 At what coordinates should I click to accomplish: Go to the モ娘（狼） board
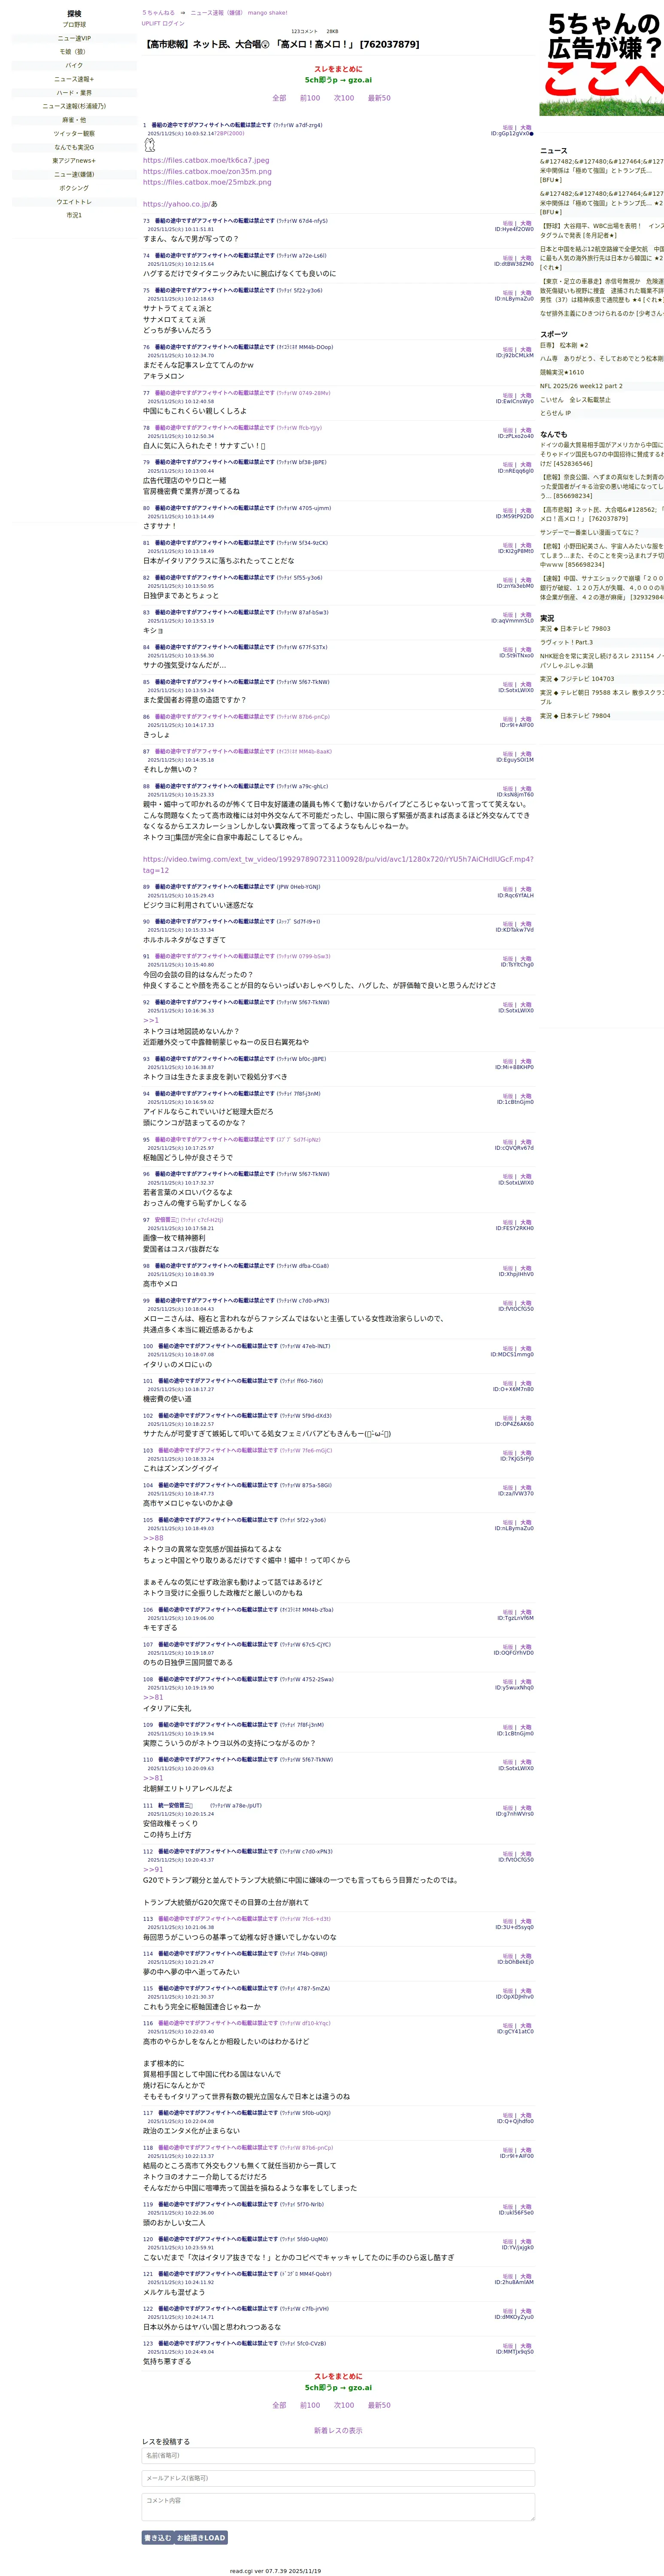click(74, 52)
